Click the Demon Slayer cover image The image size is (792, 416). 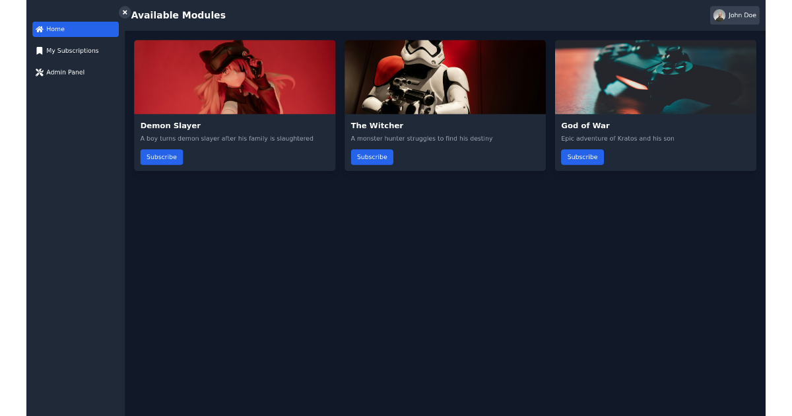[234, 77]
